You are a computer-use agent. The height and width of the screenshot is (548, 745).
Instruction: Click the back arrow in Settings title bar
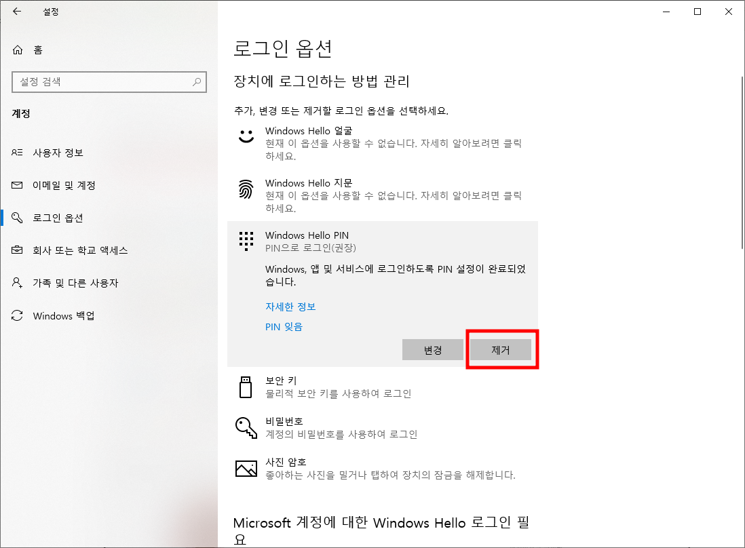(x=17, y=12)
